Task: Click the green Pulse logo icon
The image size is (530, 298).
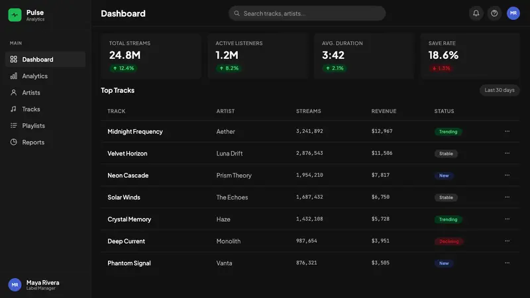Action: tap(15, 15)
